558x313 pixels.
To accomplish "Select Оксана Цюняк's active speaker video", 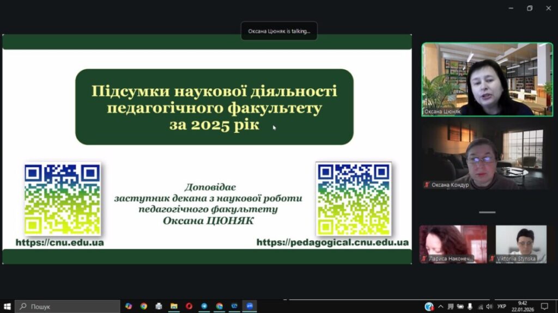I will [487, 79].
